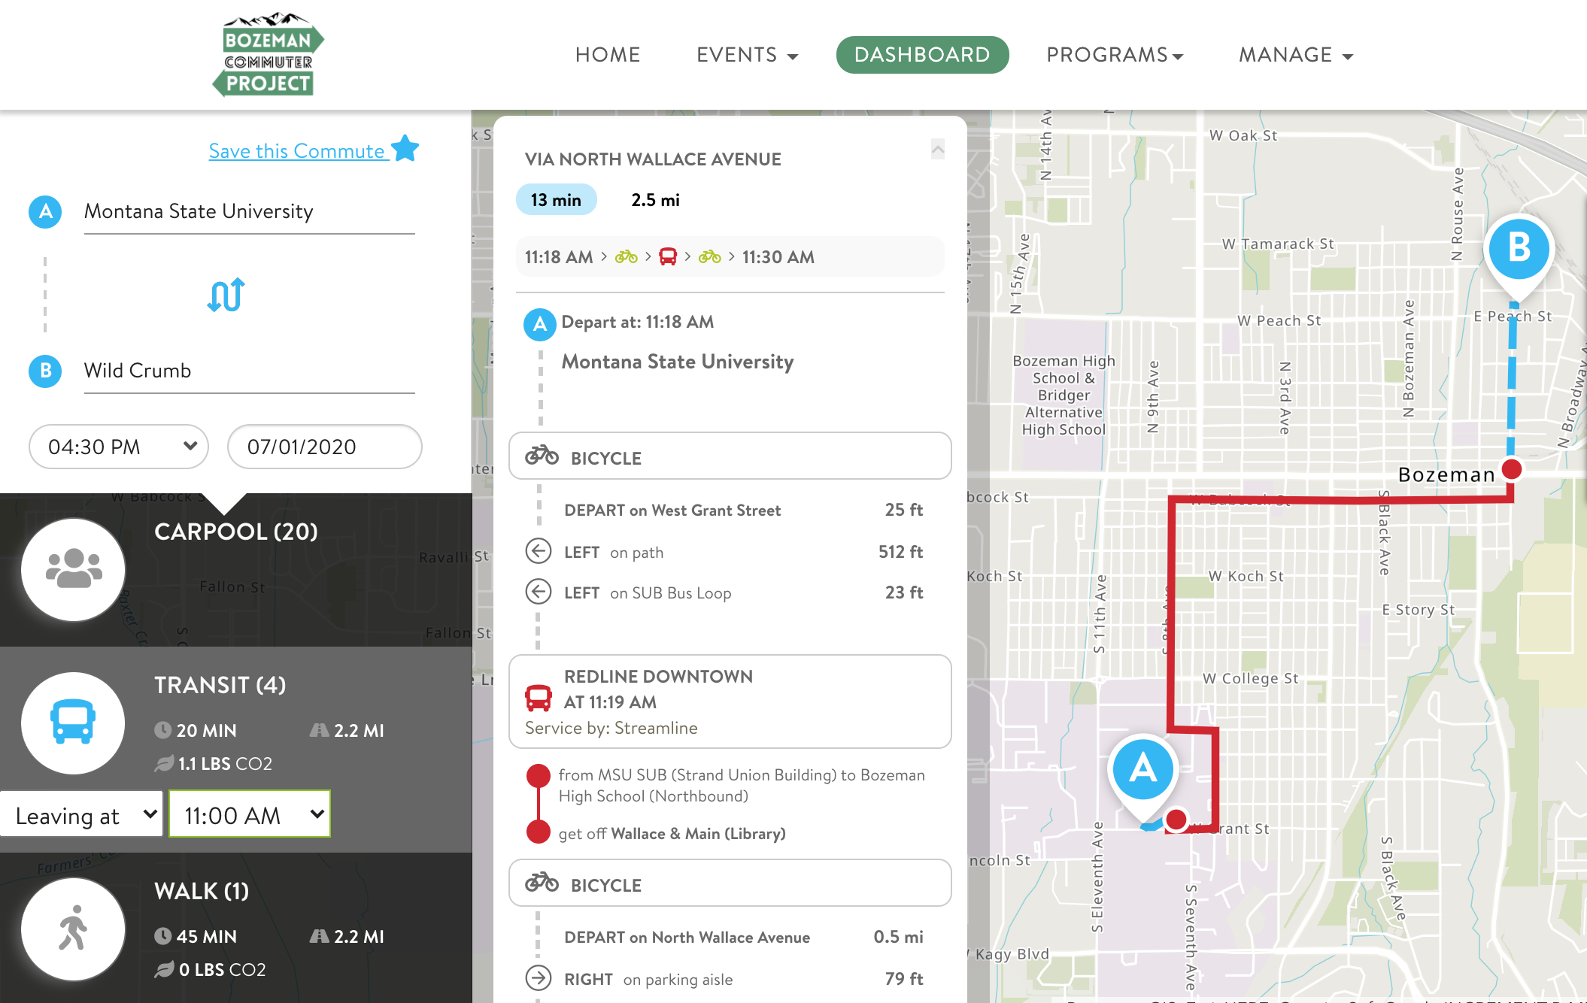Select the transit bus icon
The height and width of the screenshot is (1003, 1587).
coord(73,723)
